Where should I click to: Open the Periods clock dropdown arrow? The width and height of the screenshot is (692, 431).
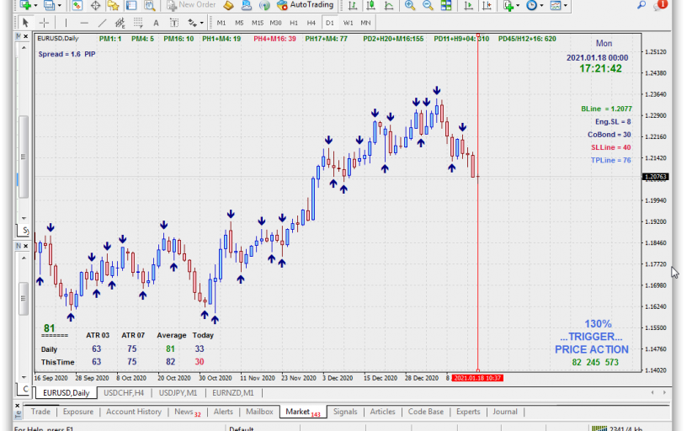pyautogui.click(x=541, y=6)
